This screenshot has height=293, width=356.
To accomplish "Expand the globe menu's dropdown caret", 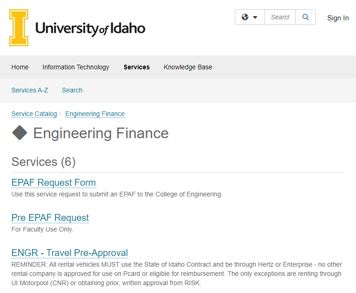I will pos(255,18).
